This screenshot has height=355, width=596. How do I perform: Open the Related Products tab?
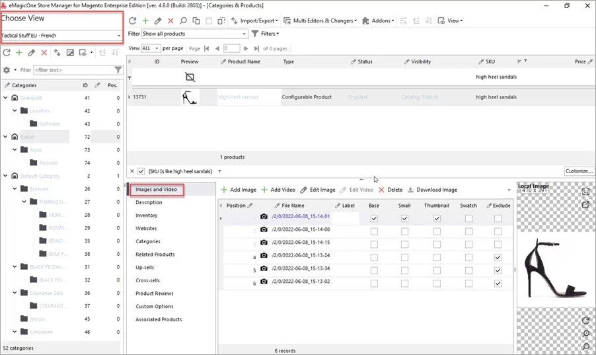(x=155, y=255)
